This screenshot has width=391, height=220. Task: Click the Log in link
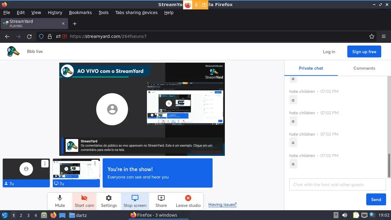point(329,52)
